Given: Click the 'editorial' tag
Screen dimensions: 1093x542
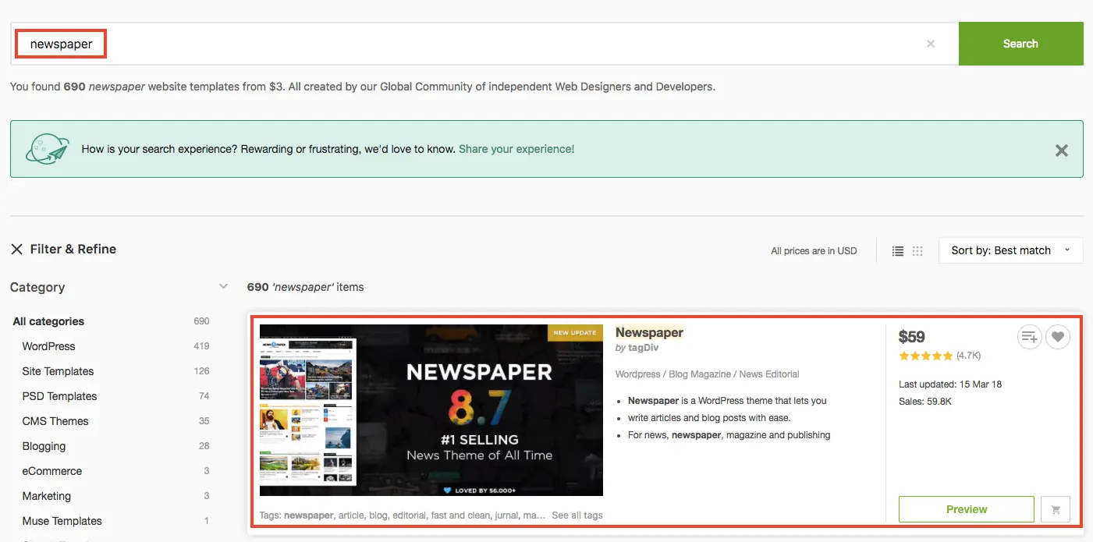Looking at the screenshot, I should coord(407,515).
